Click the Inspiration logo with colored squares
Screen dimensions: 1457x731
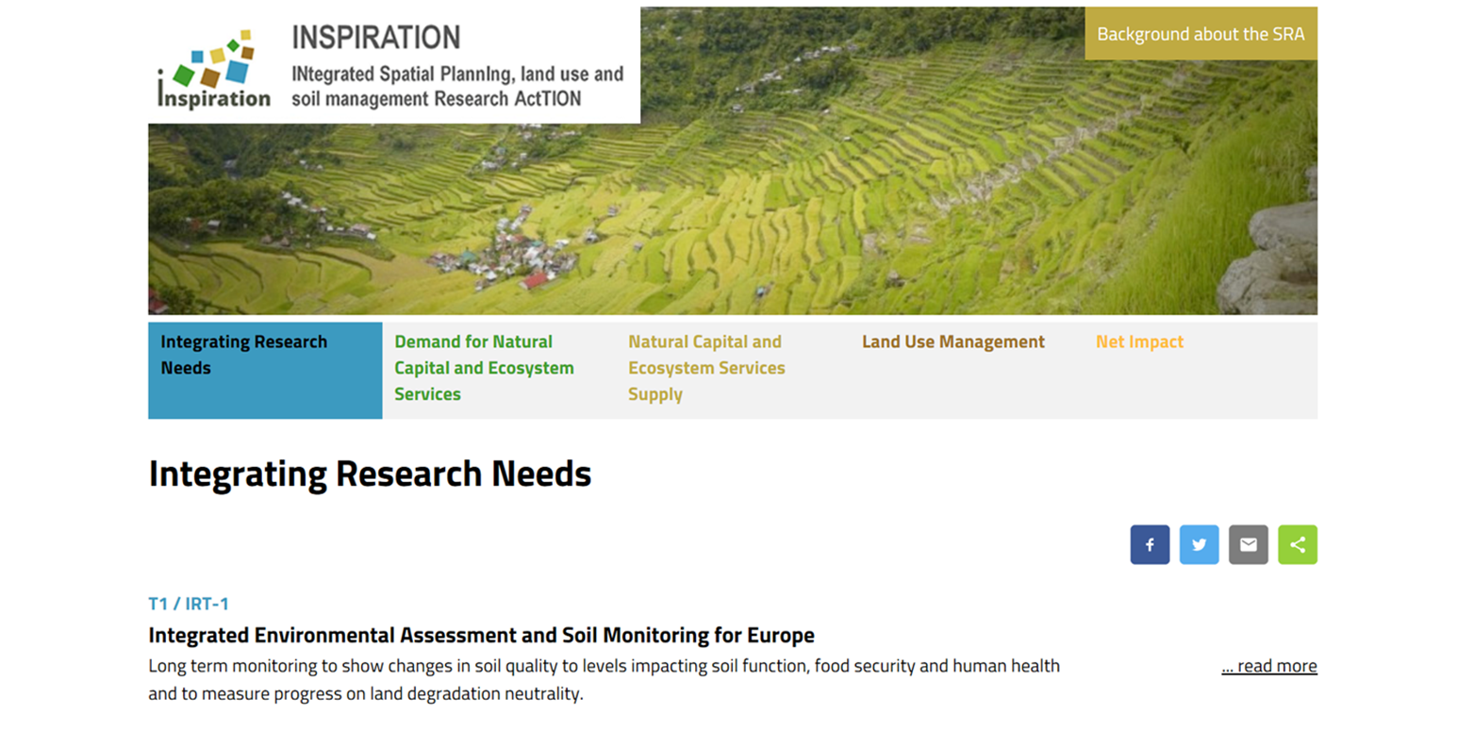click(214, 69)
